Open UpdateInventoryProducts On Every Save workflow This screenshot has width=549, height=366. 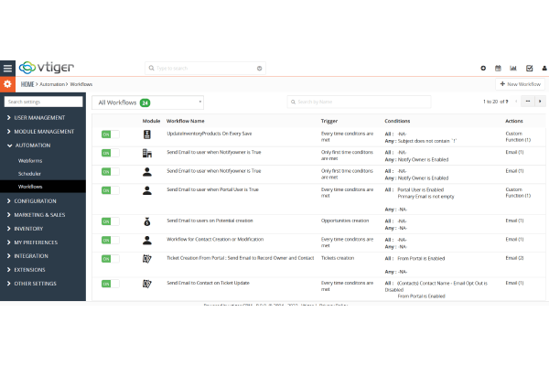tap(210, 134)
